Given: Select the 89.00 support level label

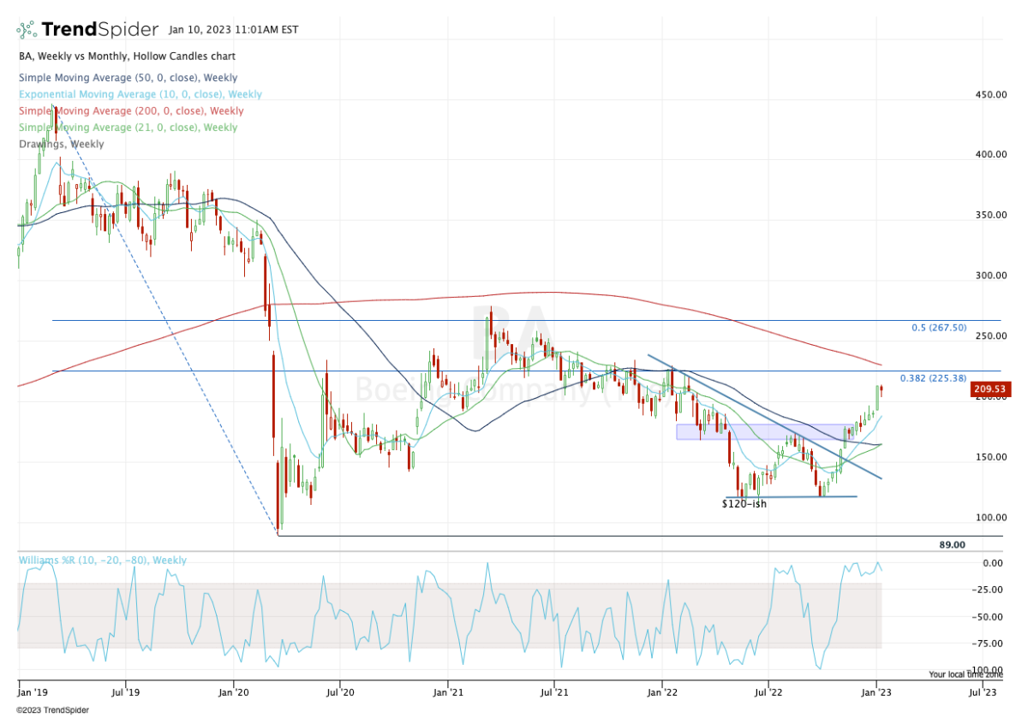Looking at the screenshot, I should (953, 544).
